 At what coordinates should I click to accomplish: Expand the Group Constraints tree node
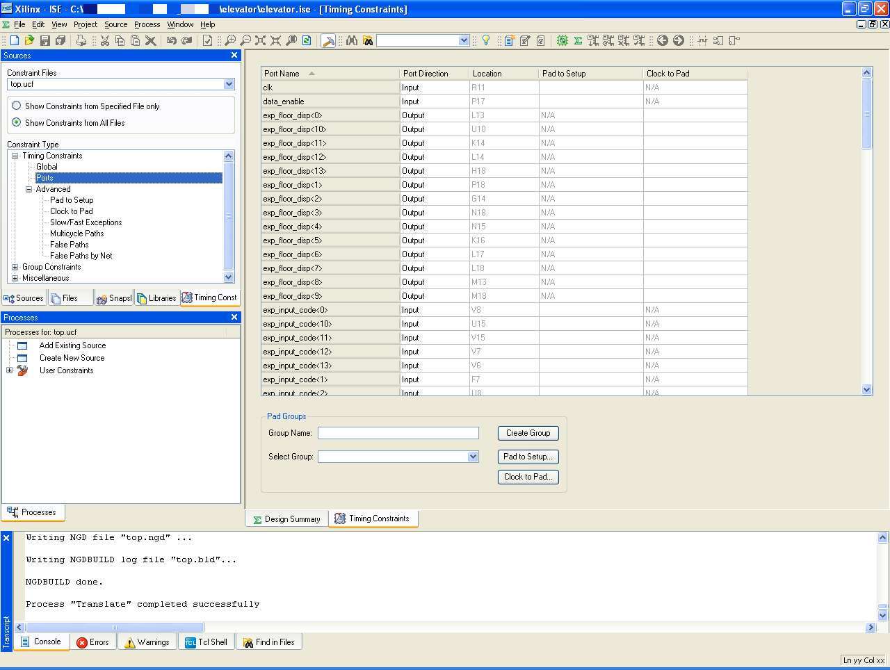pos(15,267)
